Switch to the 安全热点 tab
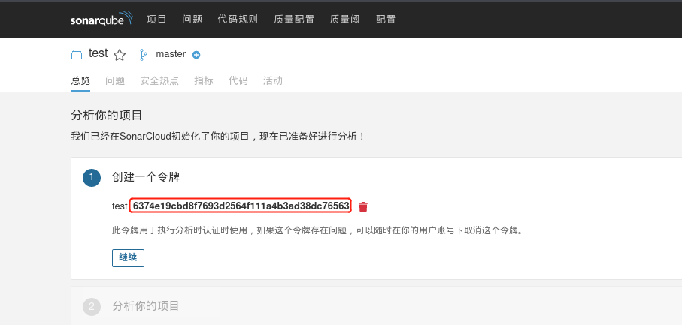The image size is (682, 325). tap(159, 81)
